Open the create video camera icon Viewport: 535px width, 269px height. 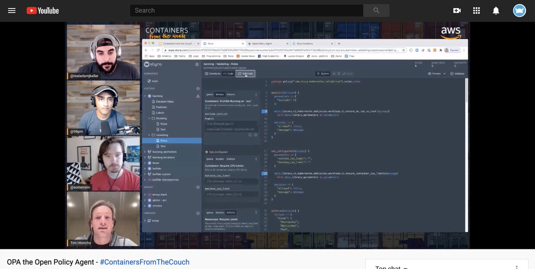[x=457, y=11]
